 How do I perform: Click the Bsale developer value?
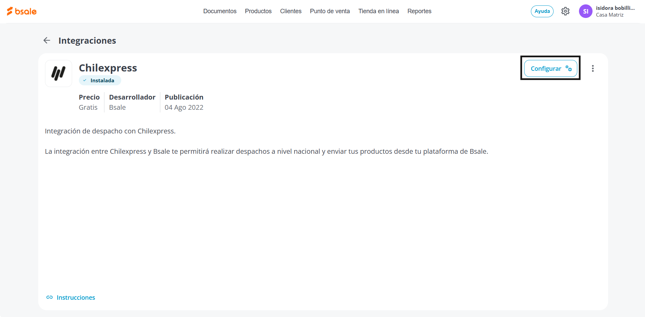(x=117, y=107)
